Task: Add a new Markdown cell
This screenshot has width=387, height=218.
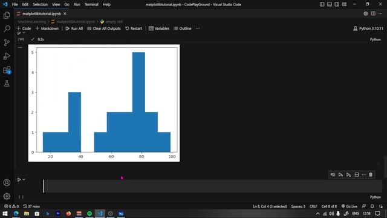Action: pyautogui.click(x=47, y=28)
